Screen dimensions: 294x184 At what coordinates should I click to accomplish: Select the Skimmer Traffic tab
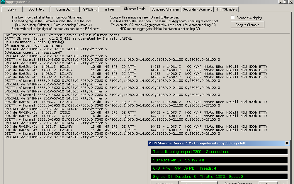pos(135,9)
